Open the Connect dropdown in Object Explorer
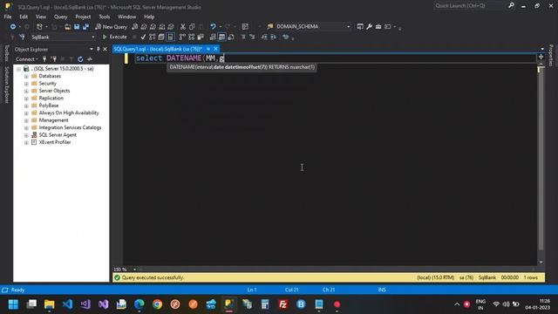Screen dimensions: 558x314 pos(27,59)
